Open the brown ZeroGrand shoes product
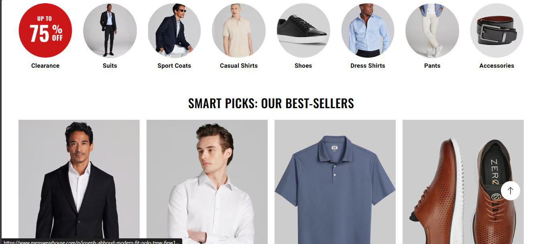 pos(463,182)
